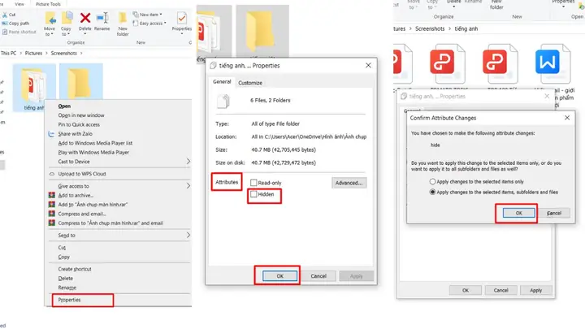Click chevron after Screenshots in left breadcrumb

81,54
